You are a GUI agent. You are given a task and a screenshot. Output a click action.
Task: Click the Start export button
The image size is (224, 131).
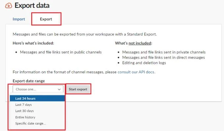[x=78, y=89]
